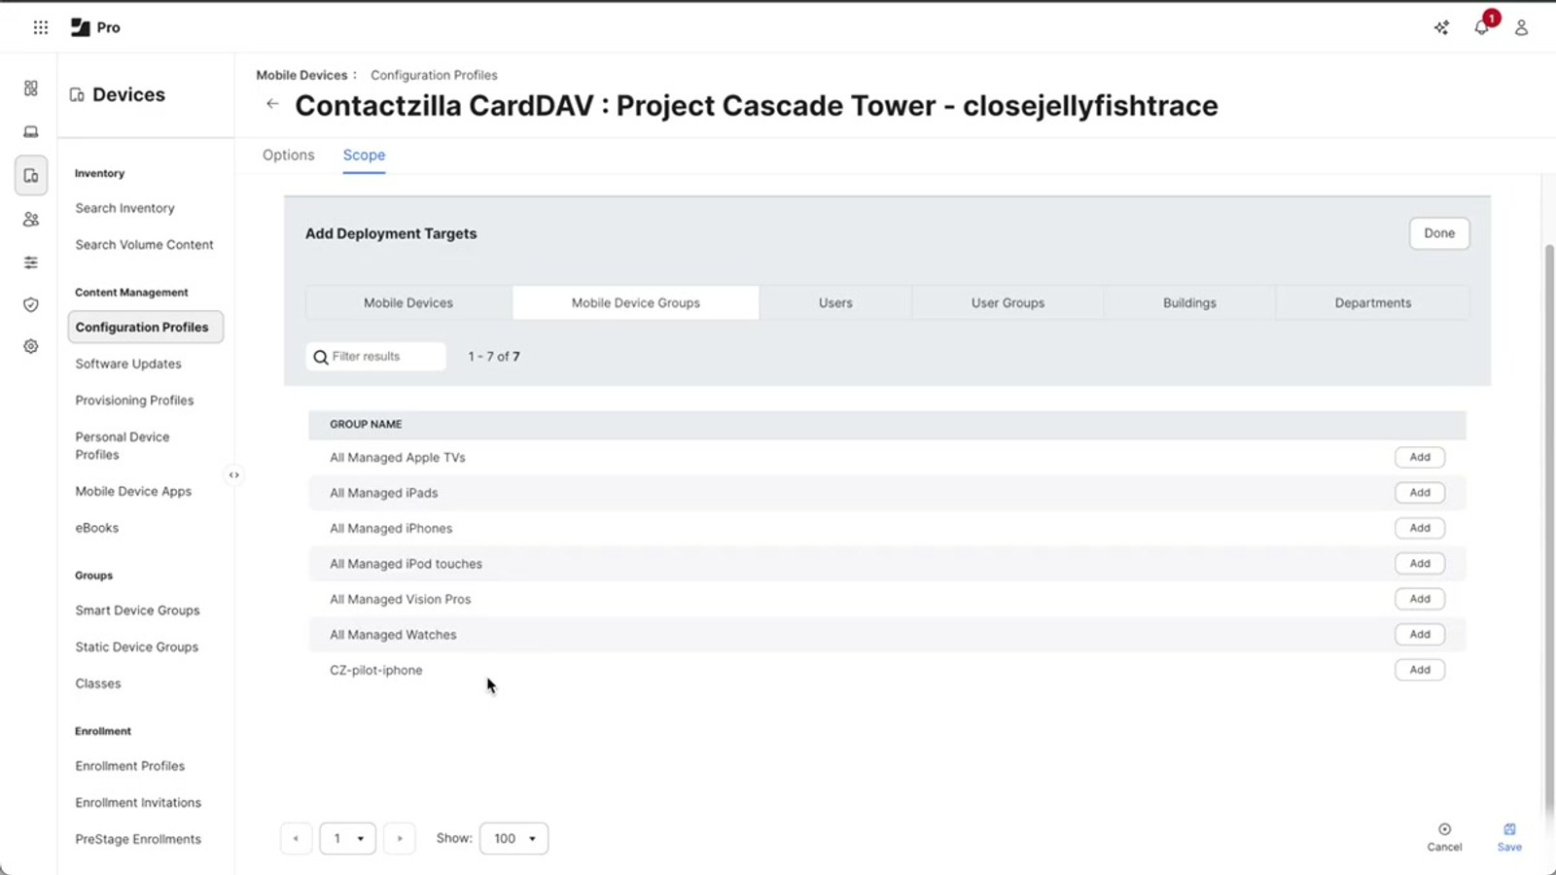
Task: Add the CZ-pilot-iphone group
Action: pyautogui.click(x=1420, y=670)
